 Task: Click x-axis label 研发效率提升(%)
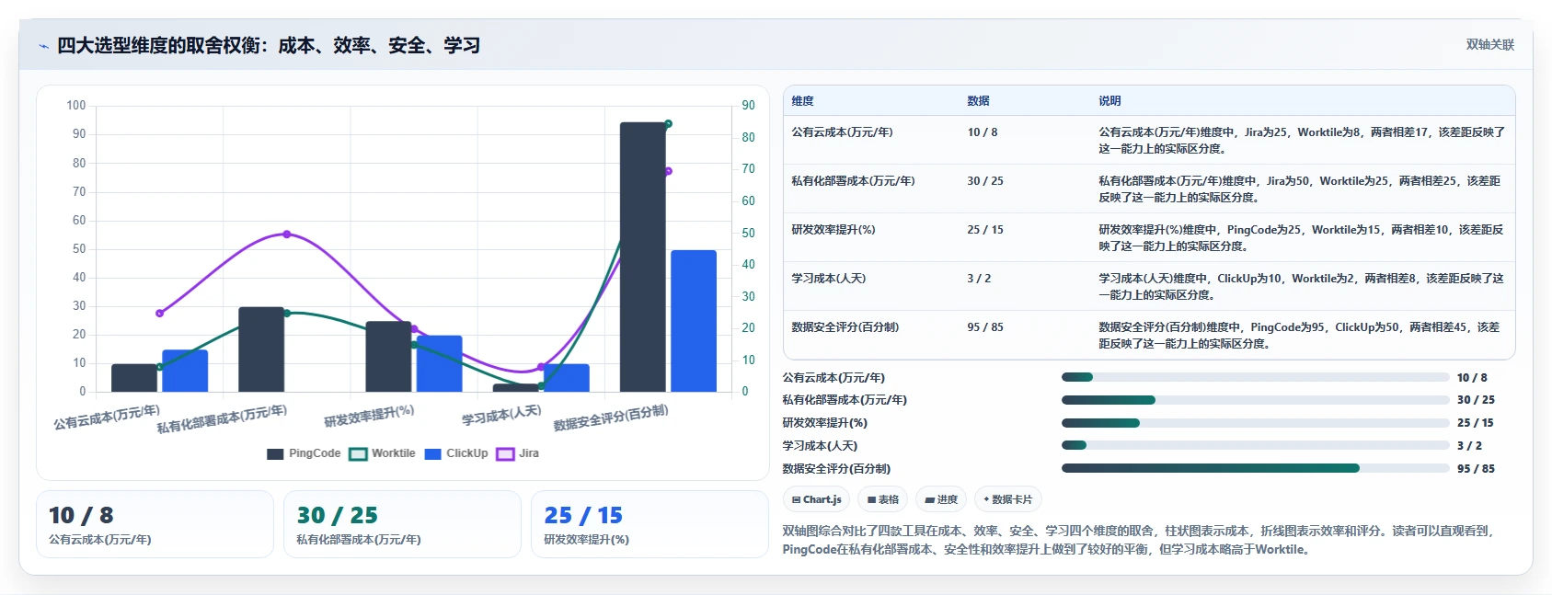tap(369, 417)
